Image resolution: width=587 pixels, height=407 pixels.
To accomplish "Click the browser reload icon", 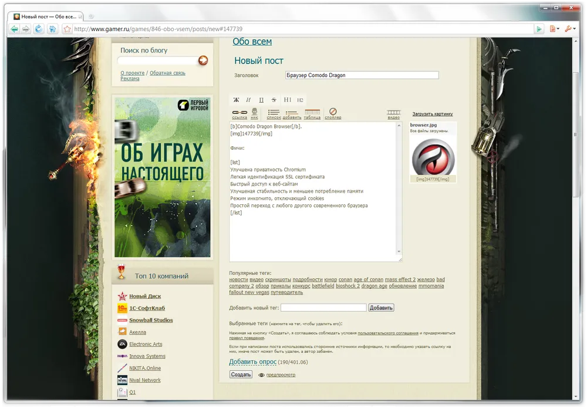I will coord(39,29).
